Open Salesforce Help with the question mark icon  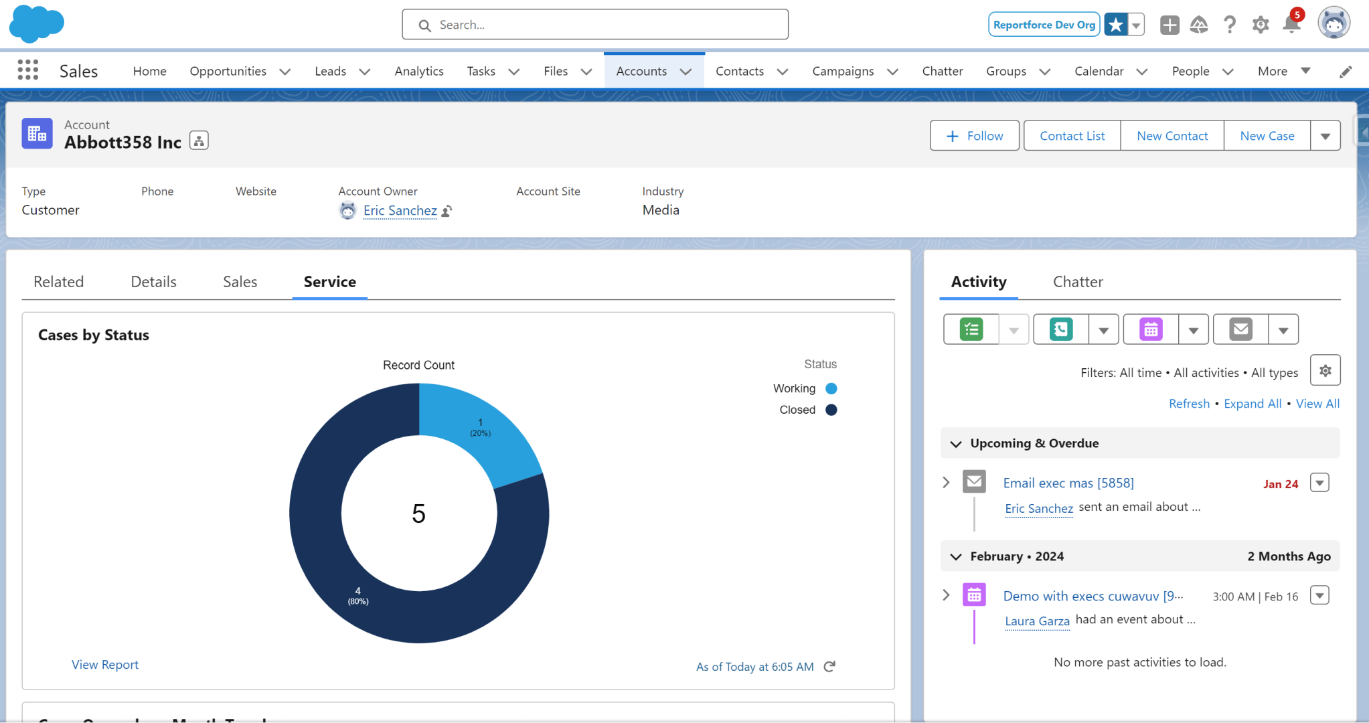coord(1230,24)
